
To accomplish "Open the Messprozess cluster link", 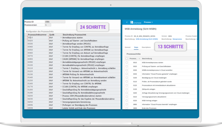I will (177, 39).
